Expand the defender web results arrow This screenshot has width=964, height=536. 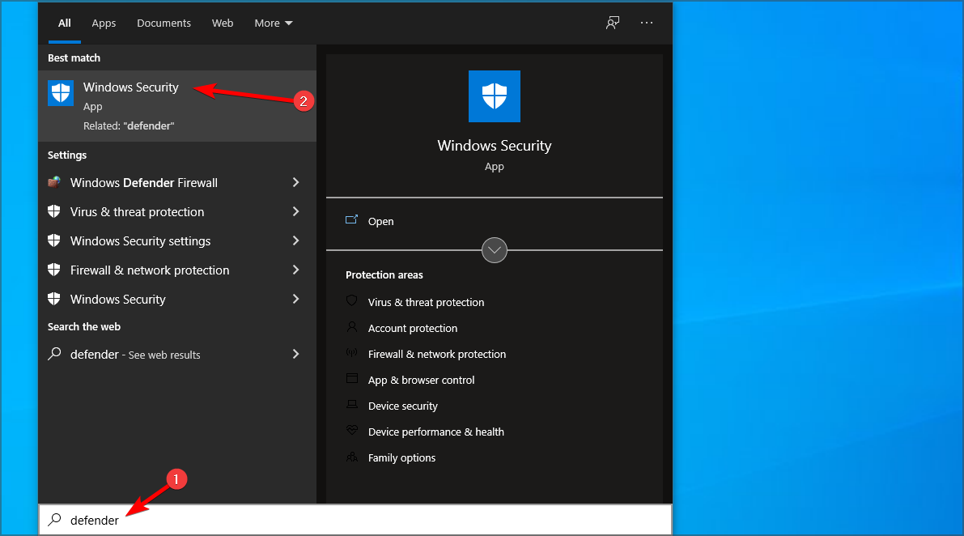tap(295, 354)
